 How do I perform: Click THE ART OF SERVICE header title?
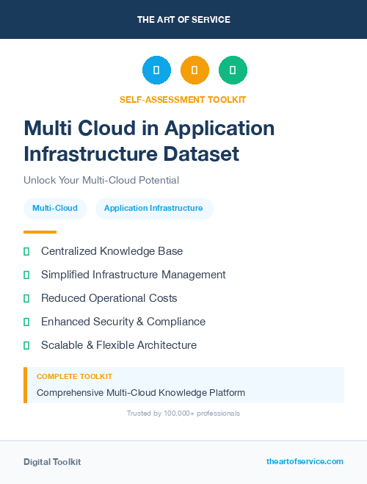click(183, 19)
